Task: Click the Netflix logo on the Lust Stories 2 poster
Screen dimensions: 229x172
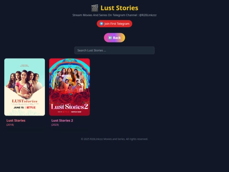Action: (66, 112)
